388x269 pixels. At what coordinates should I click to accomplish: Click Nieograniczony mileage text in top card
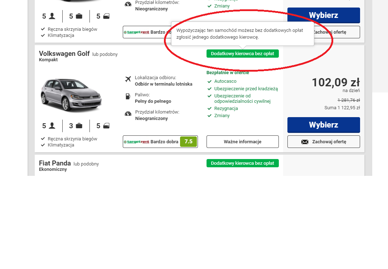[x=151, y=9]
